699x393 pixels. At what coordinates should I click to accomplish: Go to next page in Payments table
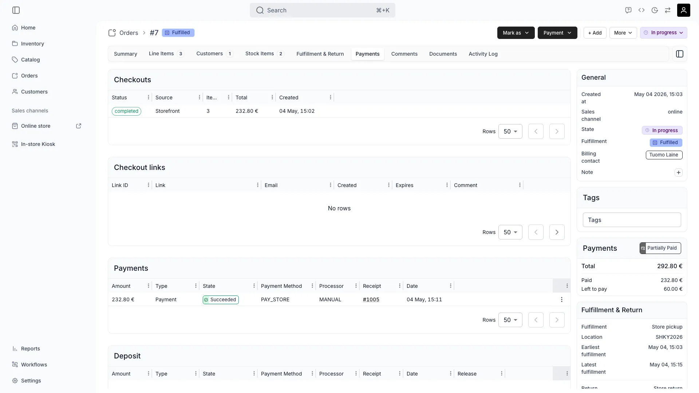(x=557, y=320)
